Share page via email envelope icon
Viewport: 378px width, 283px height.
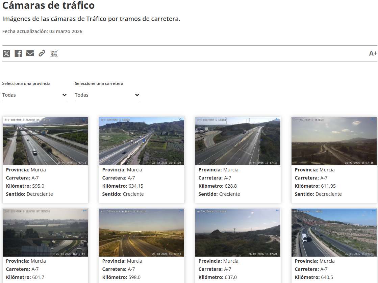(x=30, y=53)
